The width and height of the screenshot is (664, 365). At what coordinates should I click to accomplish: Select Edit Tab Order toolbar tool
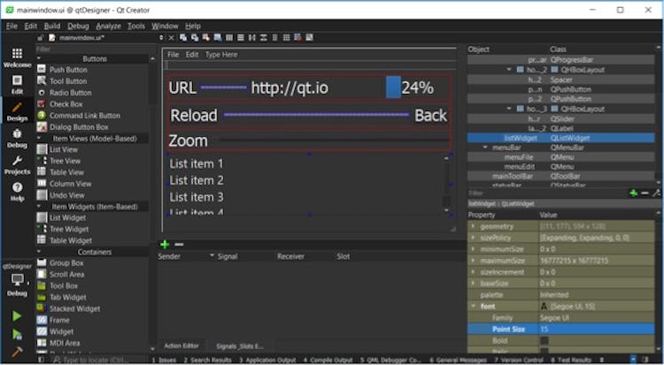click(218, 38)
